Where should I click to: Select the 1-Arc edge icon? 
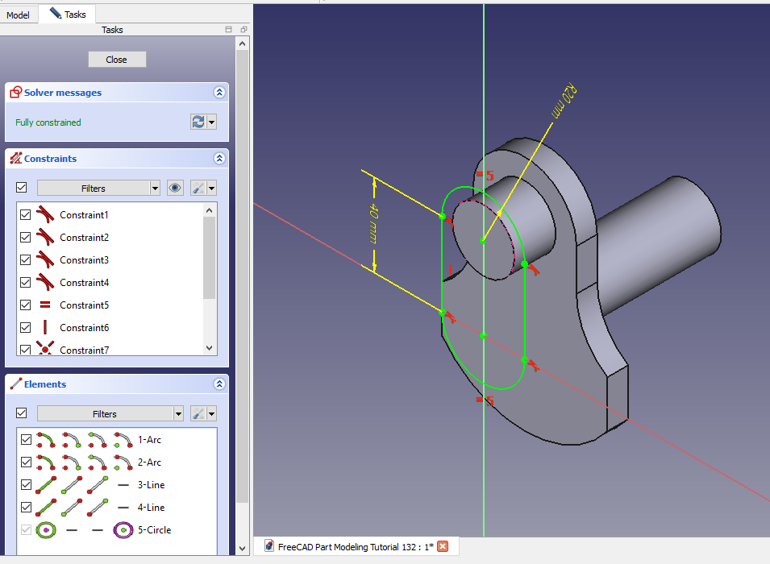pyautogui.click(x=47, y=440)
